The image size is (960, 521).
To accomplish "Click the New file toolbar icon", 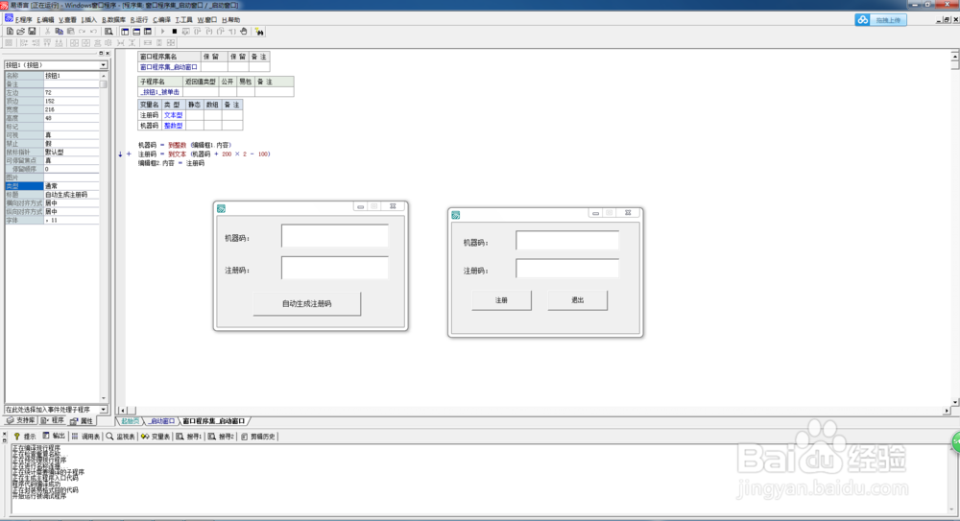I will [10, 32].
